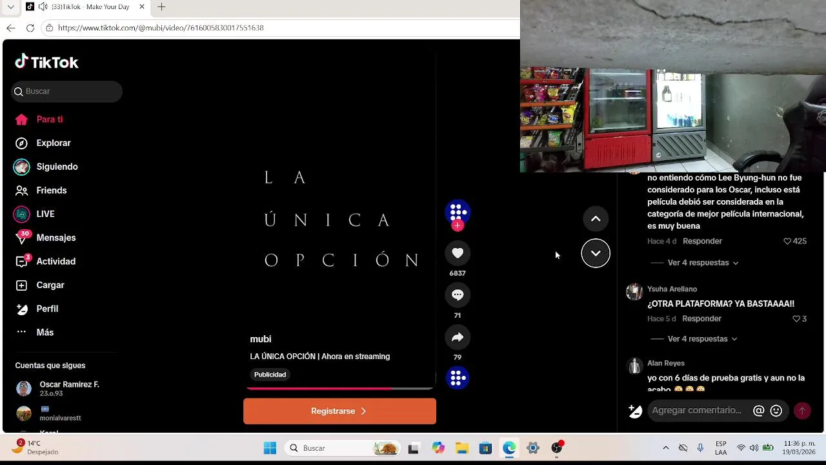Follow mubi with the red plus badge

(x=458, y=225)
